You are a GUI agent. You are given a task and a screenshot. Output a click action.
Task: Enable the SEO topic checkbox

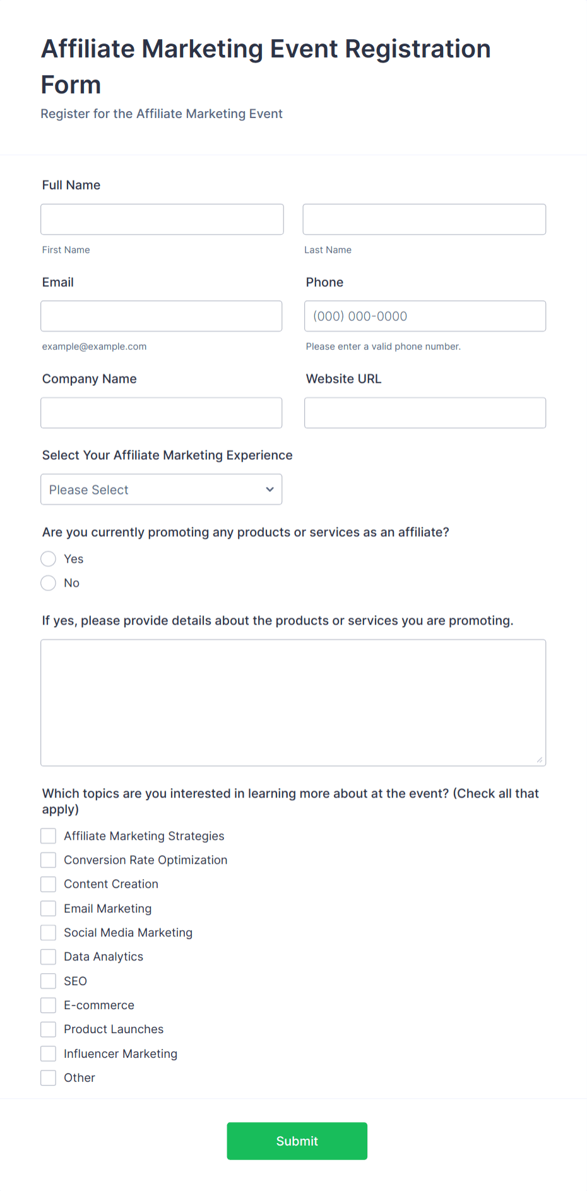tap(48, 981)
